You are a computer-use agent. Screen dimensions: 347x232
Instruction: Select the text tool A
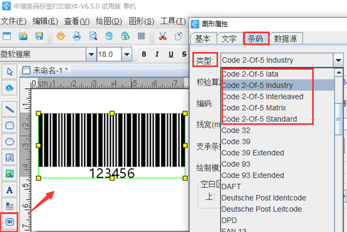(x=9, y=190)
